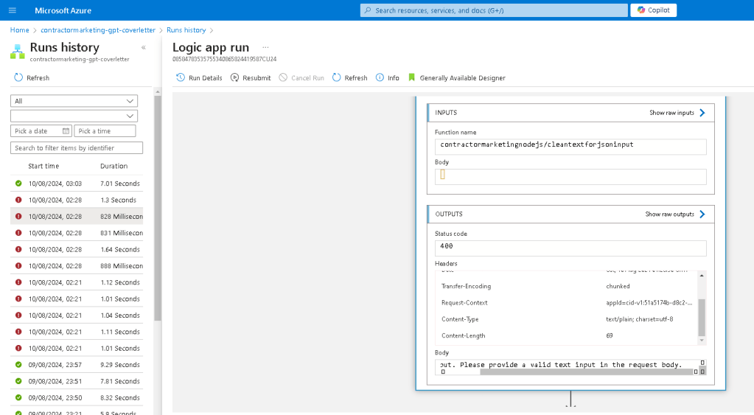Select the failed run lasting 1.64 Seconds
This screenshot has height=415, width=754.
tap(77, 249)
